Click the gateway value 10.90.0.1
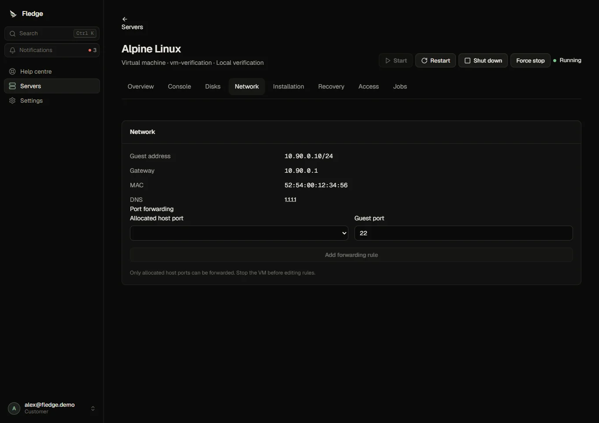This screenshot has height=423, width=599. [x=301, y=171]
